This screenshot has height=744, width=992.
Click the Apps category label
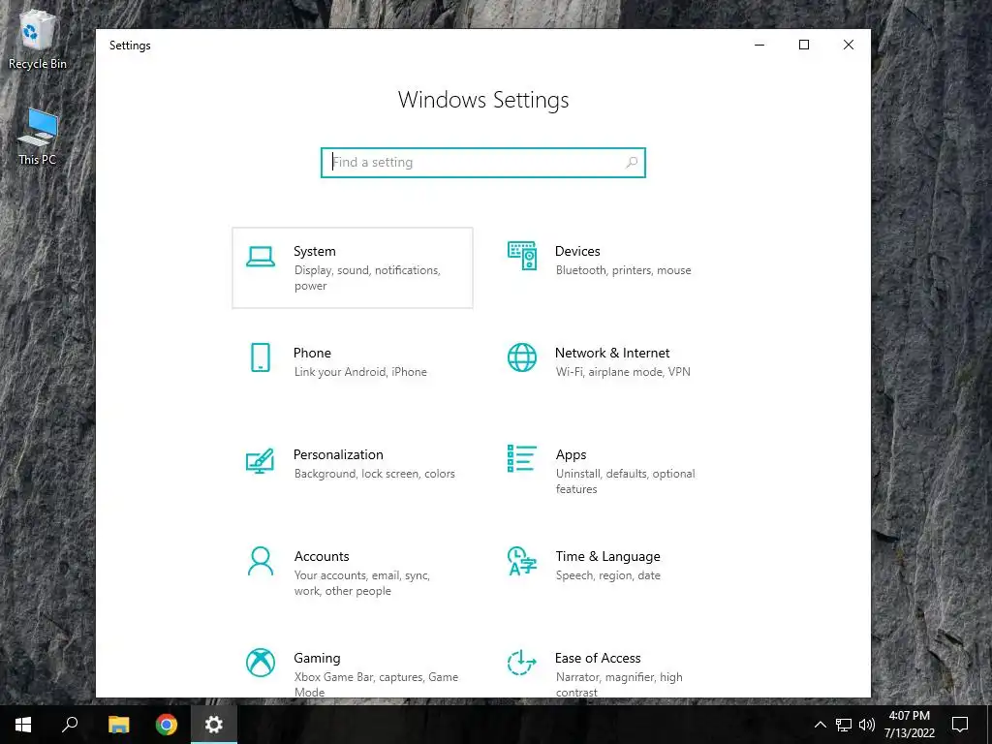572,455
